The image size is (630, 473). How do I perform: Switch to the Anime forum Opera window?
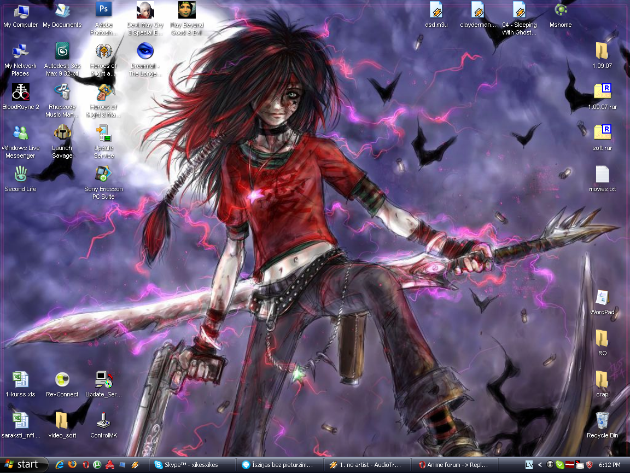click(454, 465)
